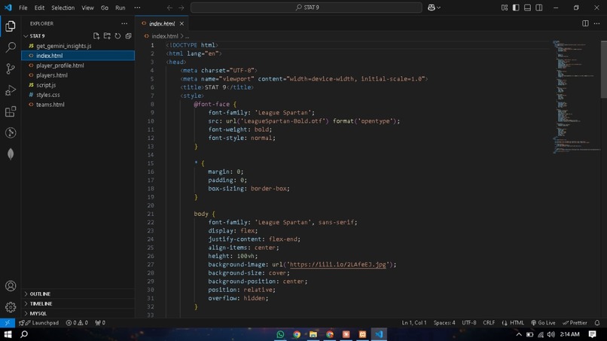This screenshot has width=607, height=341.
Task: Go back in navigation history
Action: pyautogui.click(x=169, y=8)
